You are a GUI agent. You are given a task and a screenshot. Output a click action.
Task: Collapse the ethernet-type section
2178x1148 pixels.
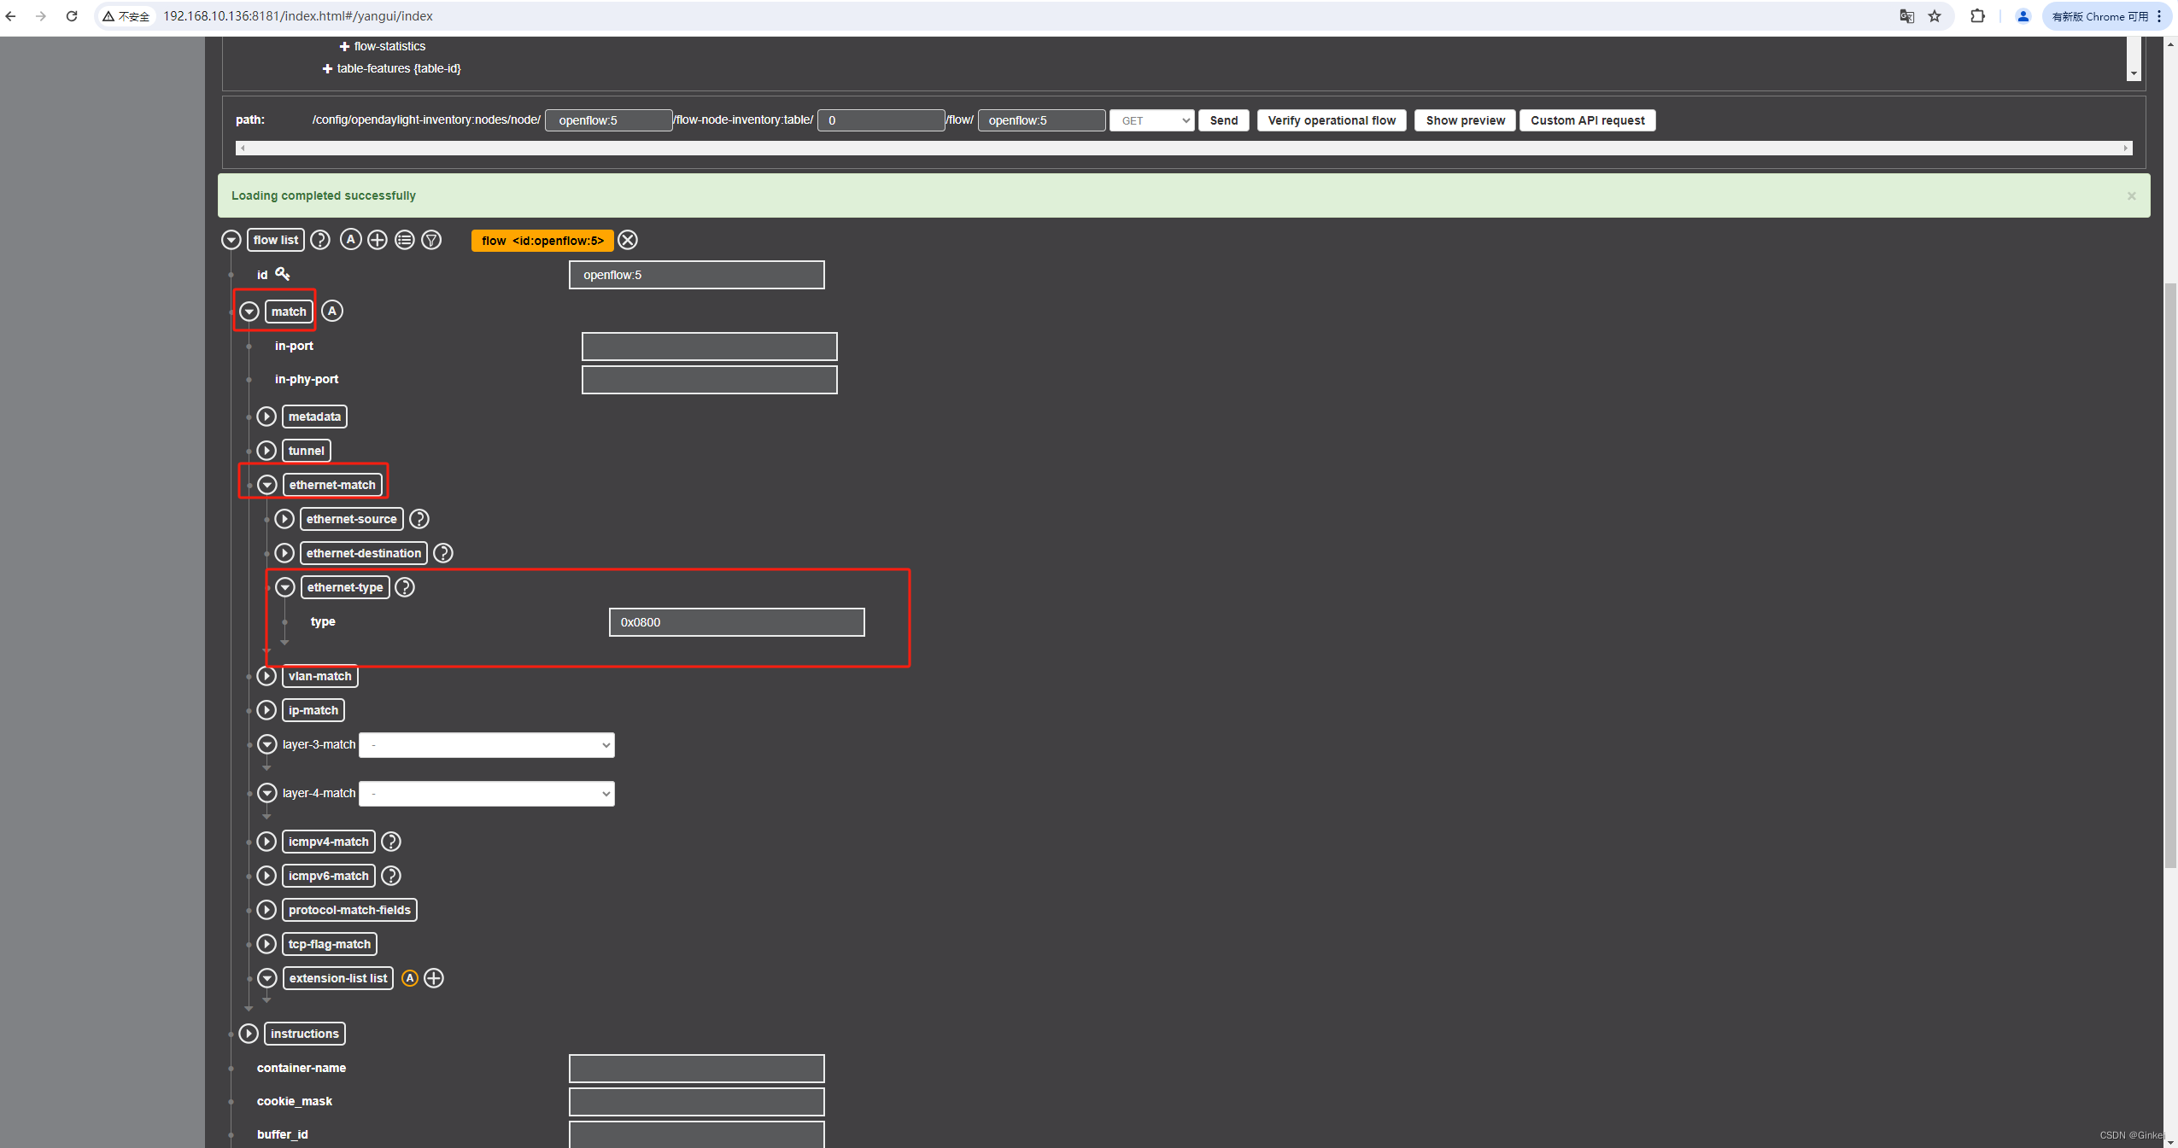coord(285,587)
